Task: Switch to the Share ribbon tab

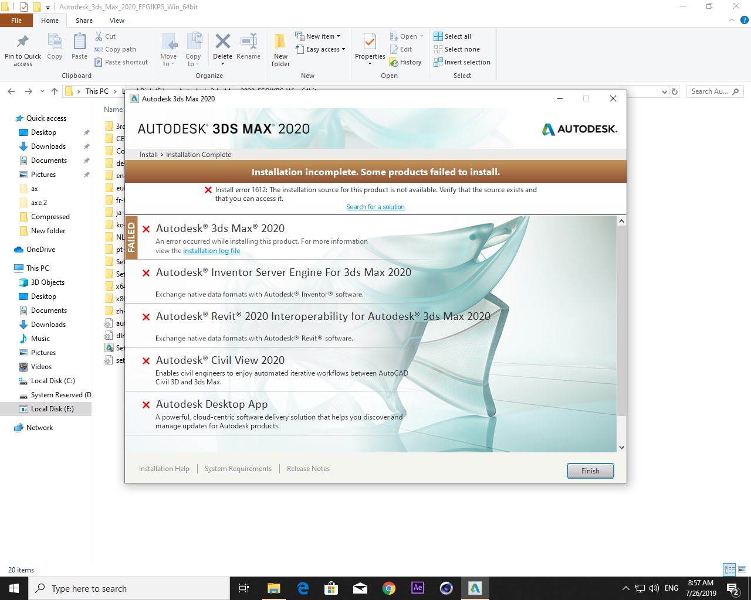Action: 84,21
